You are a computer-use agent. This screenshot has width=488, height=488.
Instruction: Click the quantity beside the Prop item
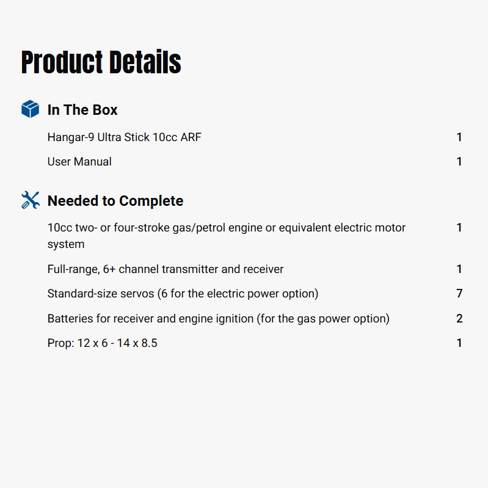pyautogui.click(x=459, y=343)
